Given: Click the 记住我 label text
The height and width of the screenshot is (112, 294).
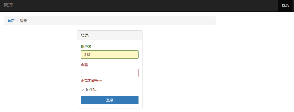Looking at the screenshot, I should coord(91,90).
